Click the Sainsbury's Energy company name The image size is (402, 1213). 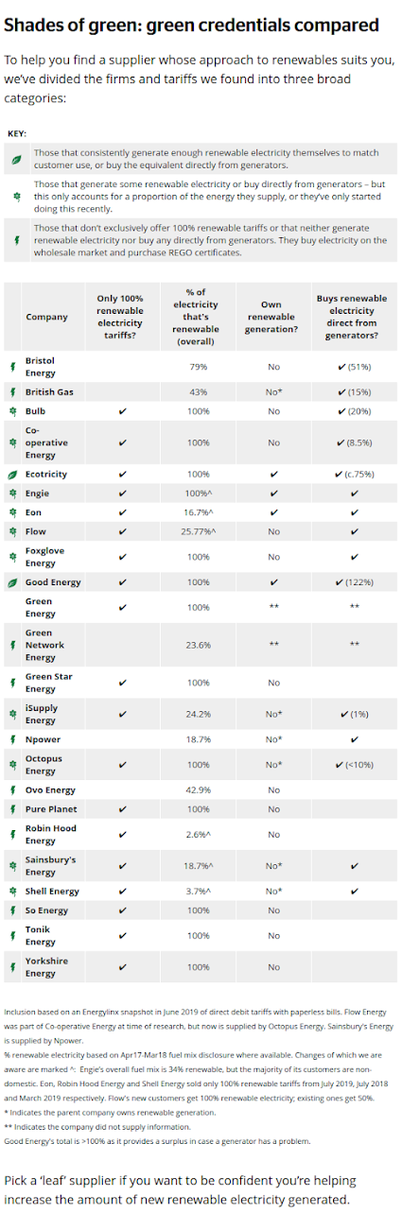coord(51,866)
